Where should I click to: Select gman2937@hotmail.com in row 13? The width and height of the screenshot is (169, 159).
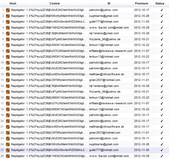[105, 80]
